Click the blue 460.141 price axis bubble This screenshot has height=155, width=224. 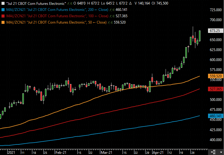tap(216, 116)
